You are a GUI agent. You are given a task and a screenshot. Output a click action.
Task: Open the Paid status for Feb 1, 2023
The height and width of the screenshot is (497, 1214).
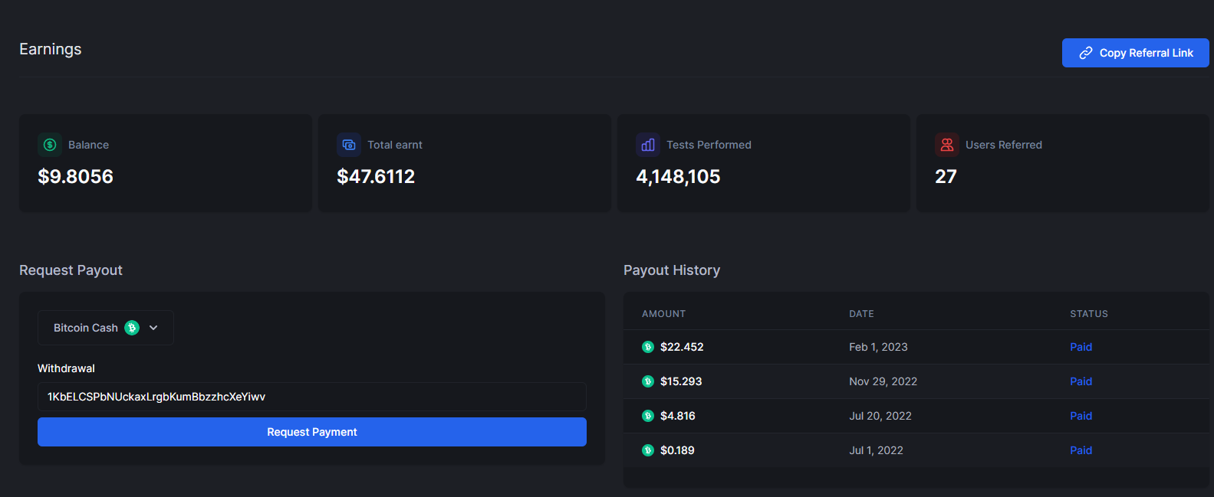(x=1081, y=347)
